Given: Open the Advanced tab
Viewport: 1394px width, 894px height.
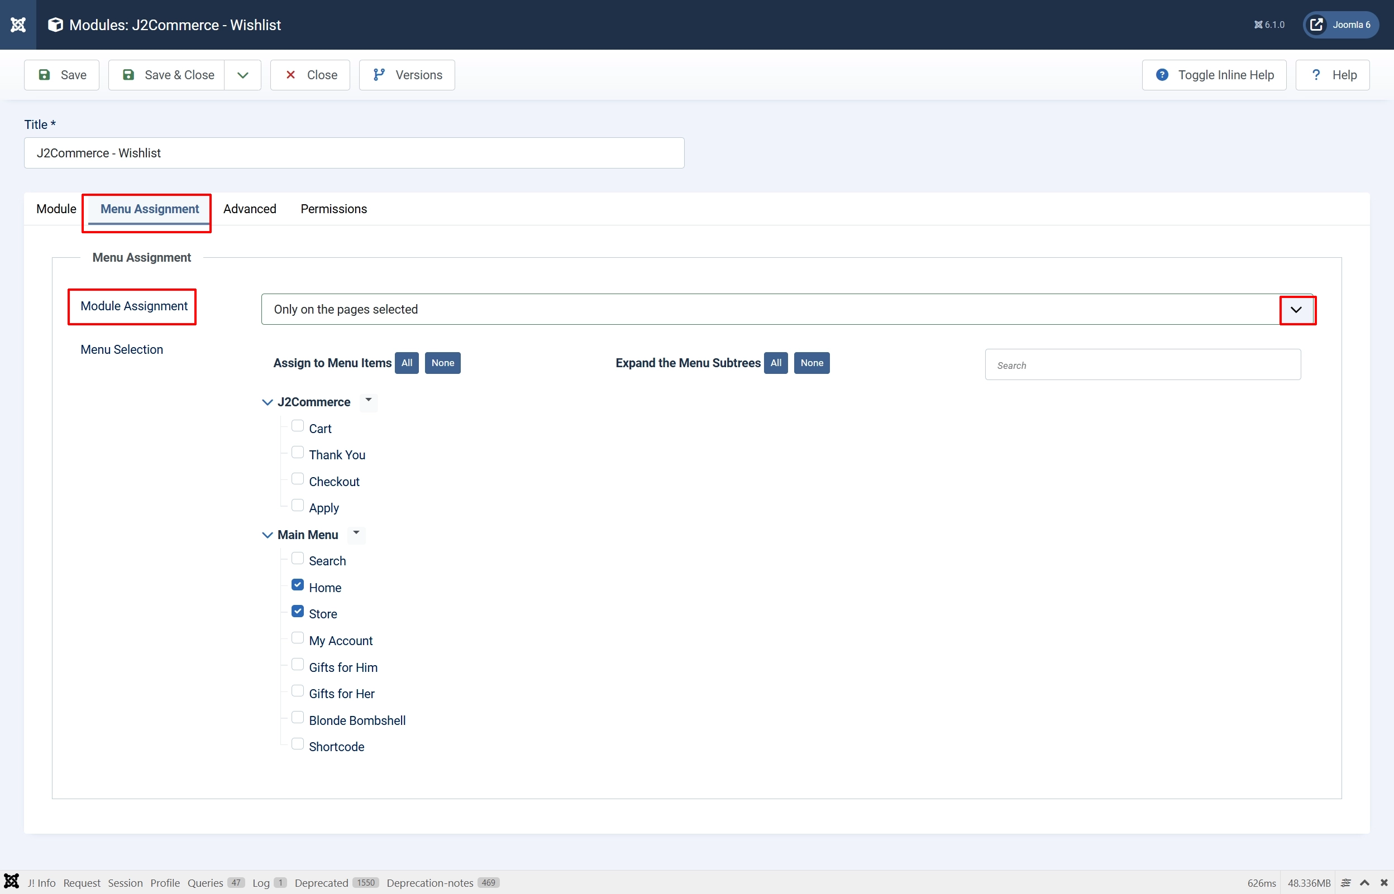Looking at the screenshot, I should coord(250,209).
